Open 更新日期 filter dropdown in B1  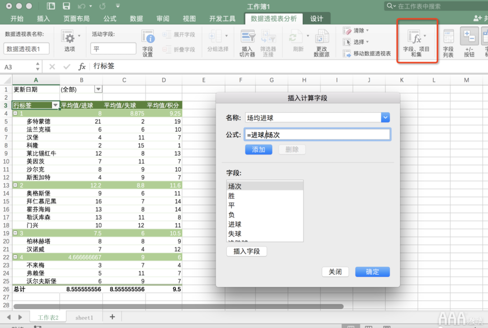coord(98,89)
